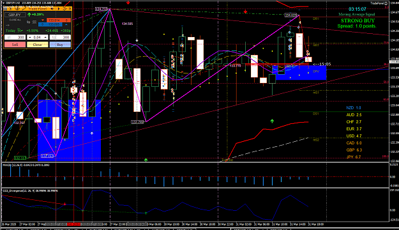Close the Trade Panel with the X
This screenshot has height=230, width=399.
(70, 9)
